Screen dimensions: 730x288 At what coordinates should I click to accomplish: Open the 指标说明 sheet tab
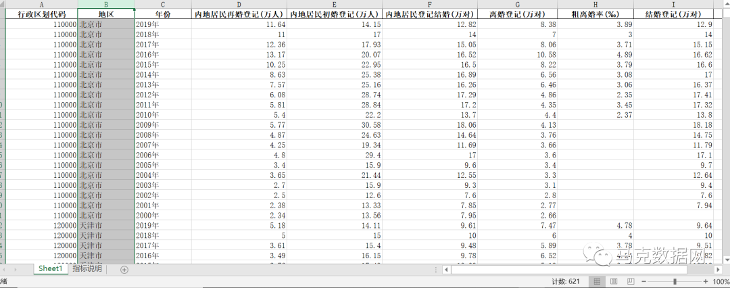(x=87, y=269)
